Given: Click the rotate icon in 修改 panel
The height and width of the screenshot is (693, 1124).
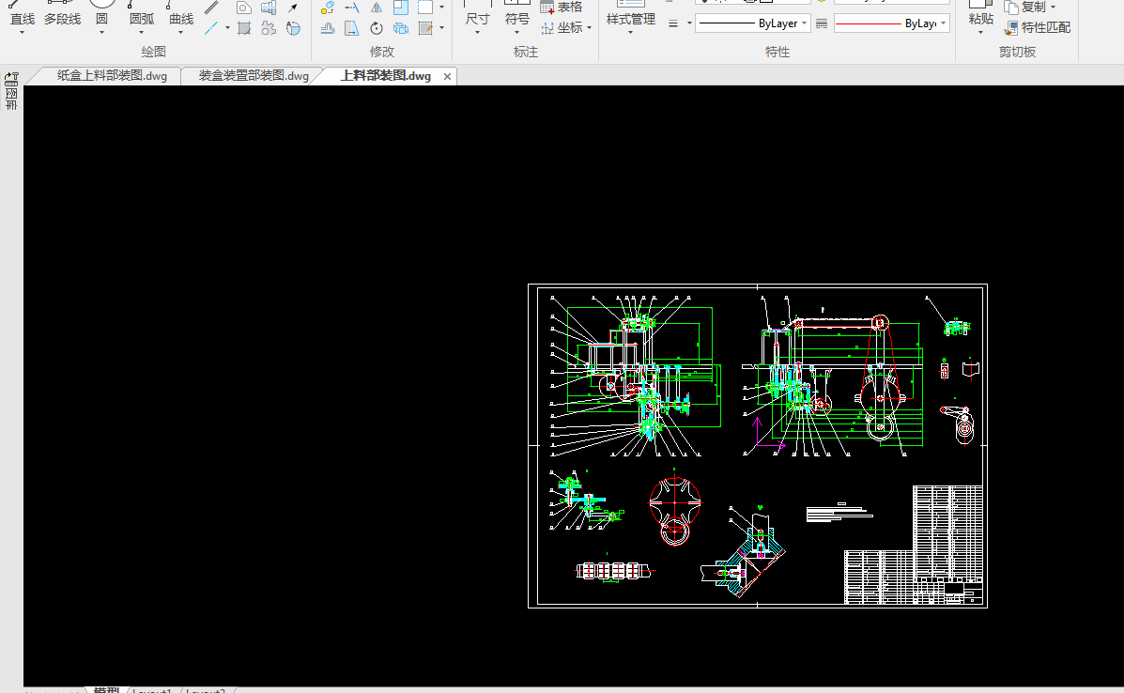Looking at the screenshot, I should [x=377, y=28].
